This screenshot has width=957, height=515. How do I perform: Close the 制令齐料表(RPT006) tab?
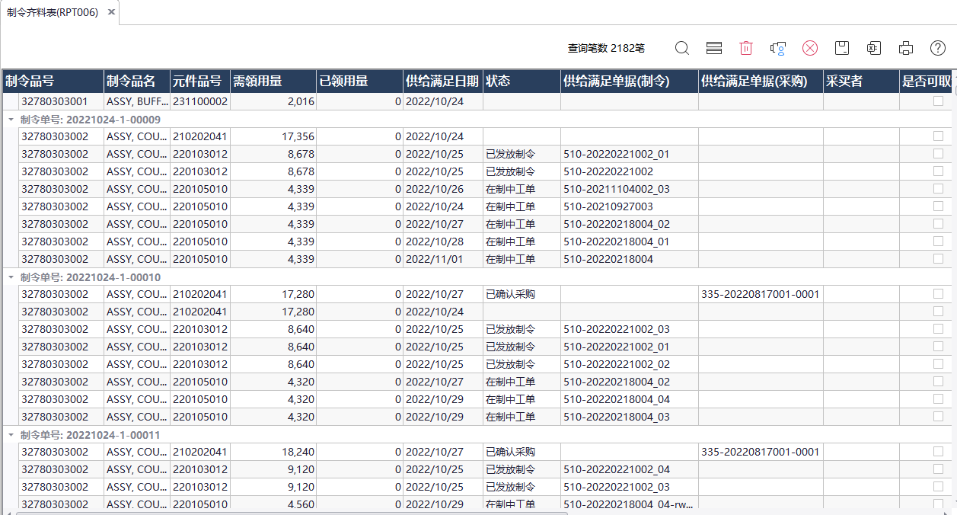pos(111,12)
